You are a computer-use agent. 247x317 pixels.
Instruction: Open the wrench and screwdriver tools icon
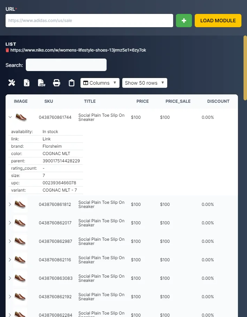[x=12, y=83]
